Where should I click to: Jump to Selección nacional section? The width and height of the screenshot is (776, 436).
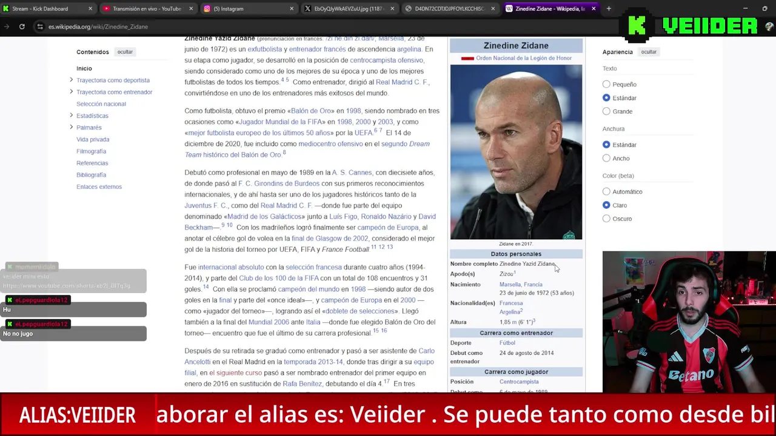point(101,104)
